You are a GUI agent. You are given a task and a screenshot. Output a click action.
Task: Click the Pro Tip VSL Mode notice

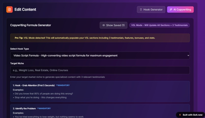pos(100,38)
